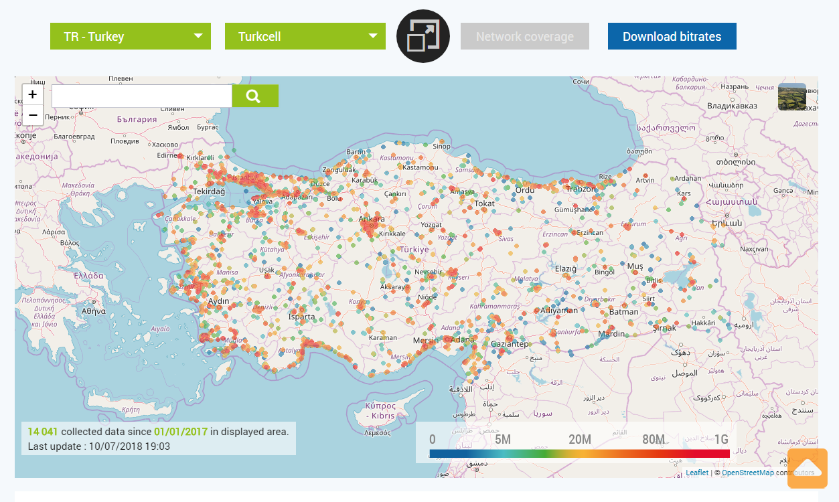Click the green magnifier search button
The width and height of the screenshot is (839, 502).
(x=255, y=96)
